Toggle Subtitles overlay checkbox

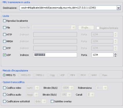coord(52,101)
